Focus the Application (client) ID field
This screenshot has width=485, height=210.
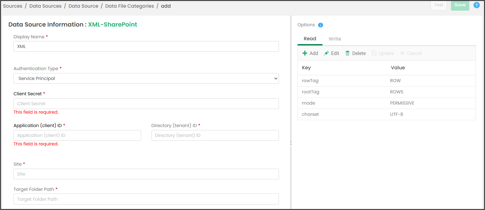(77, 135)
